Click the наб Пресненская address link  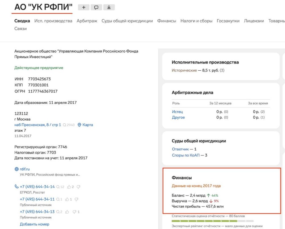[38, 125]
